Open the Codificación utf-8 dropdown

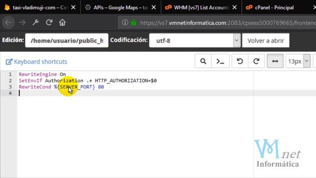pos(195,41)
